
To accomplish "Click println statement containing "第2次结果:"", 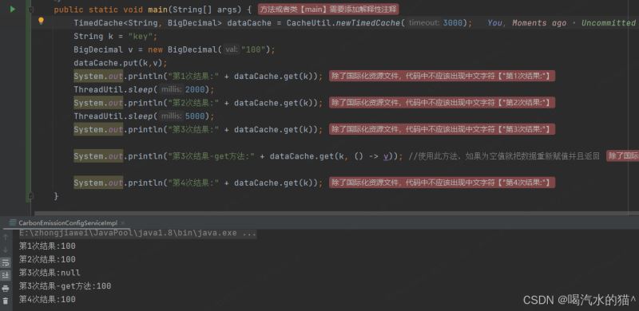I will (x=198, y=103).
